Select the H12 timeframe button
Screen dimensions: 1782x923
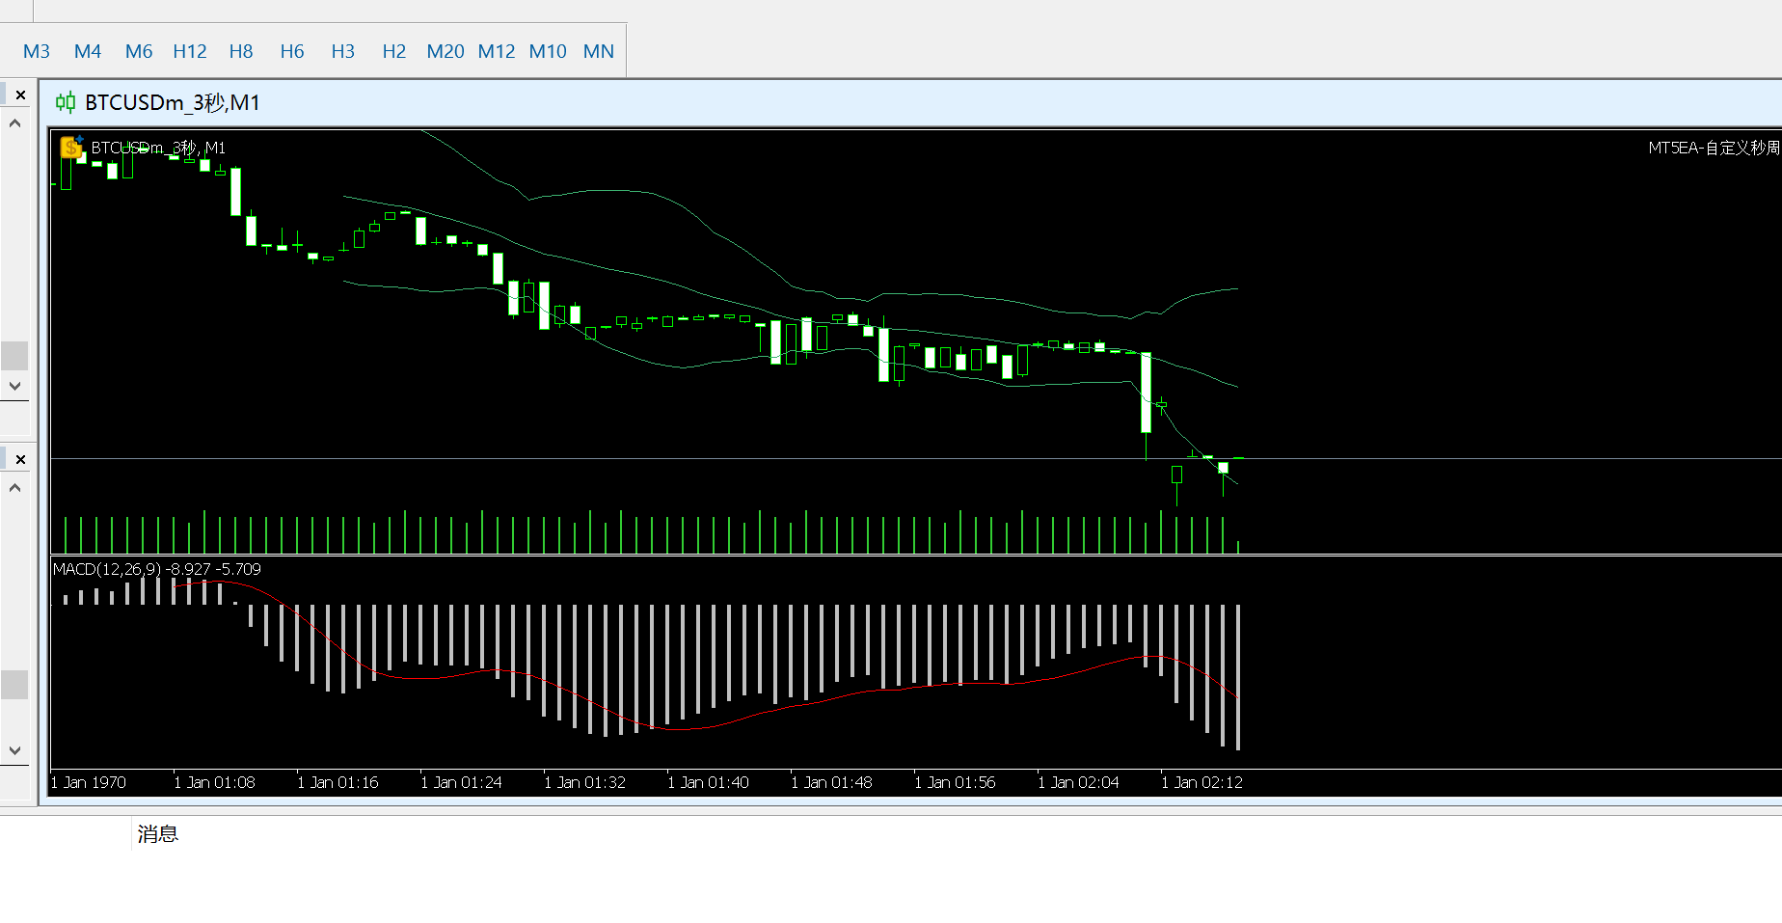[190, 51]
